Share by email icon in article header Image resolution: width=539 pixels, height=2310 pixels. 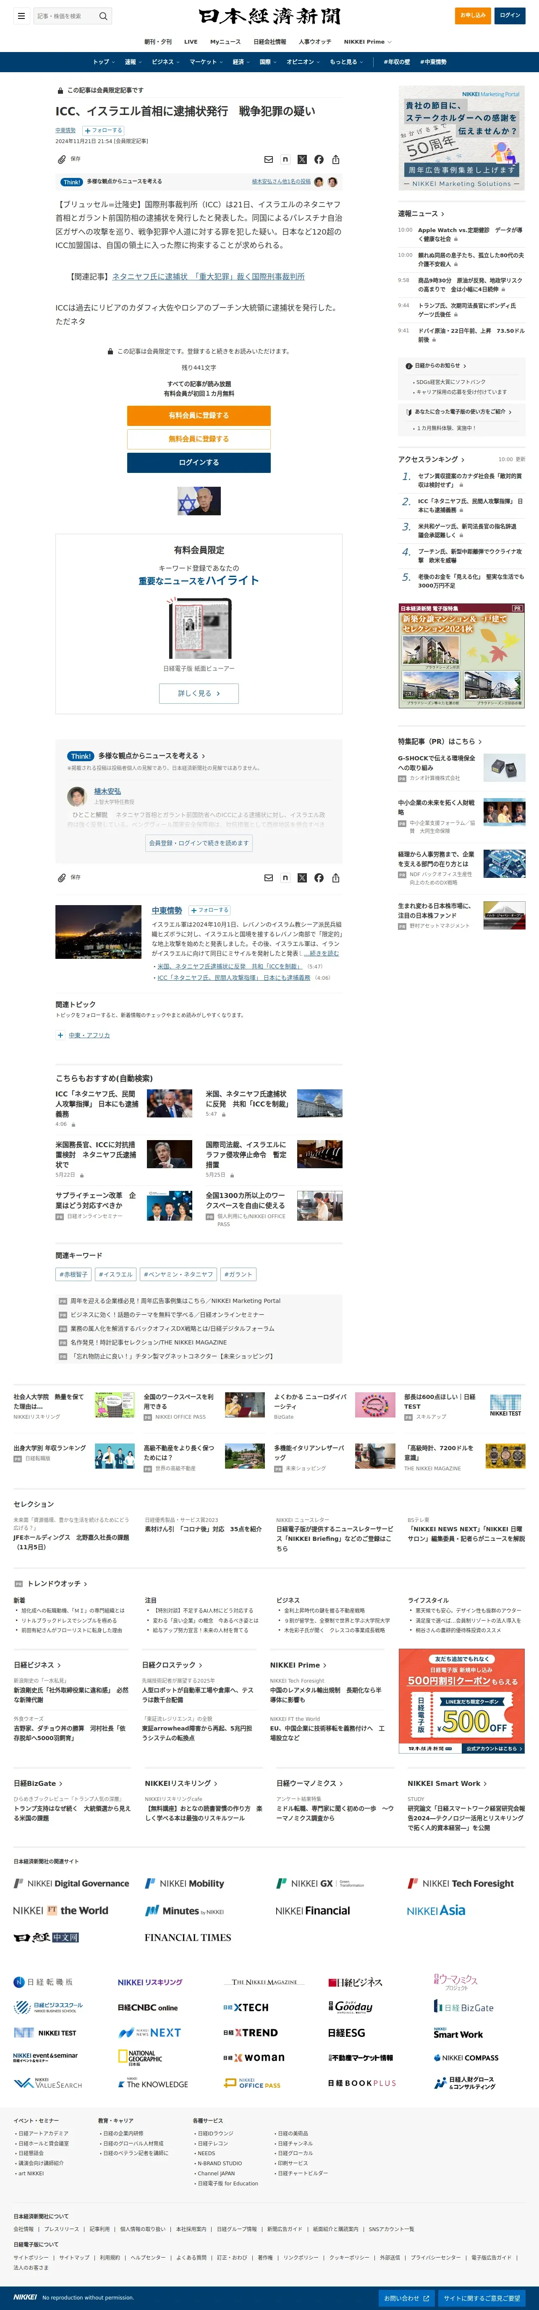coord(268,159)
